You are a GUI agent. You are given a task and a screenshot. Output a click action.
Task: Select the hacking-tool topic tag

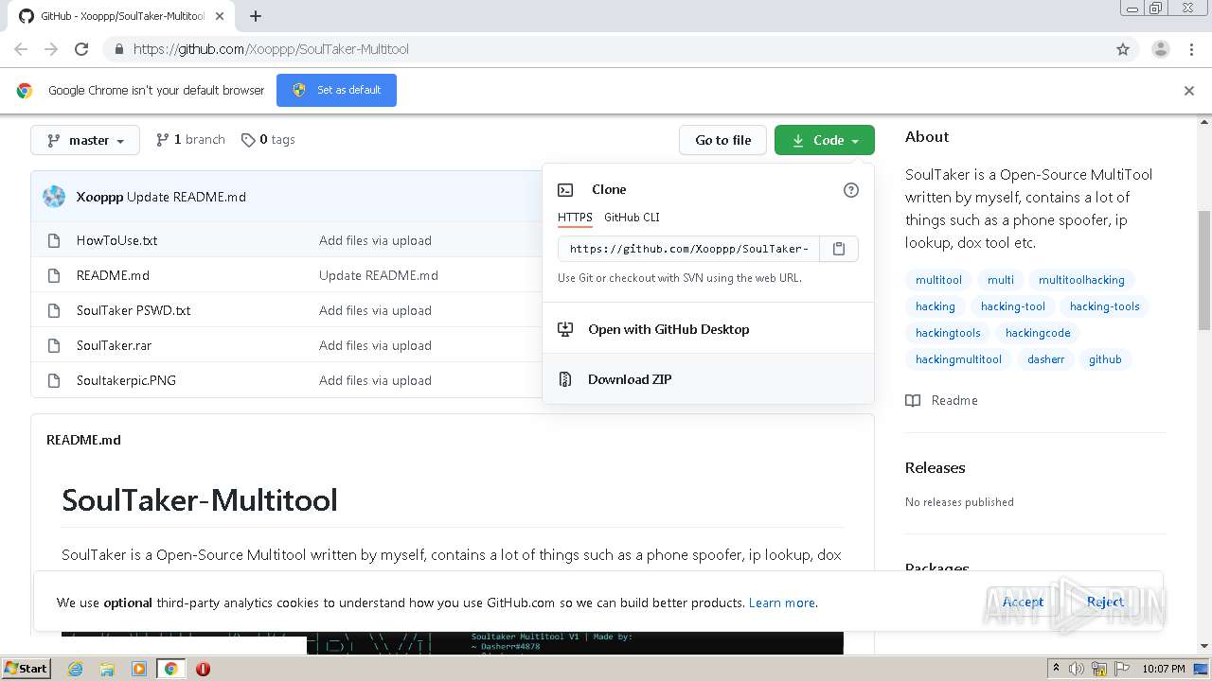pyautogui.click(x=1013, y=306)
